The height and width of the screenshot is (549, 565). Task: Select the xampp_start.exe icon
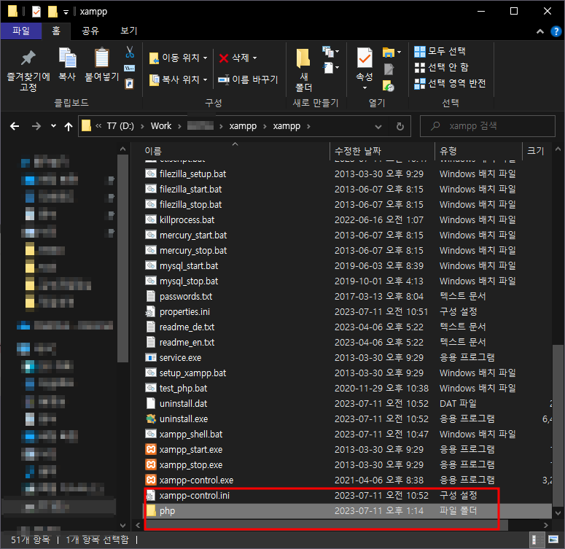[151, 450]
